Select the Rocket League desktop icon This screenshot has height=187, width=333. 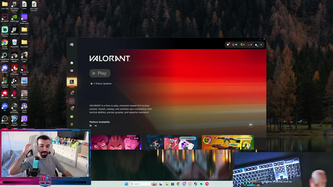[15, 121]
